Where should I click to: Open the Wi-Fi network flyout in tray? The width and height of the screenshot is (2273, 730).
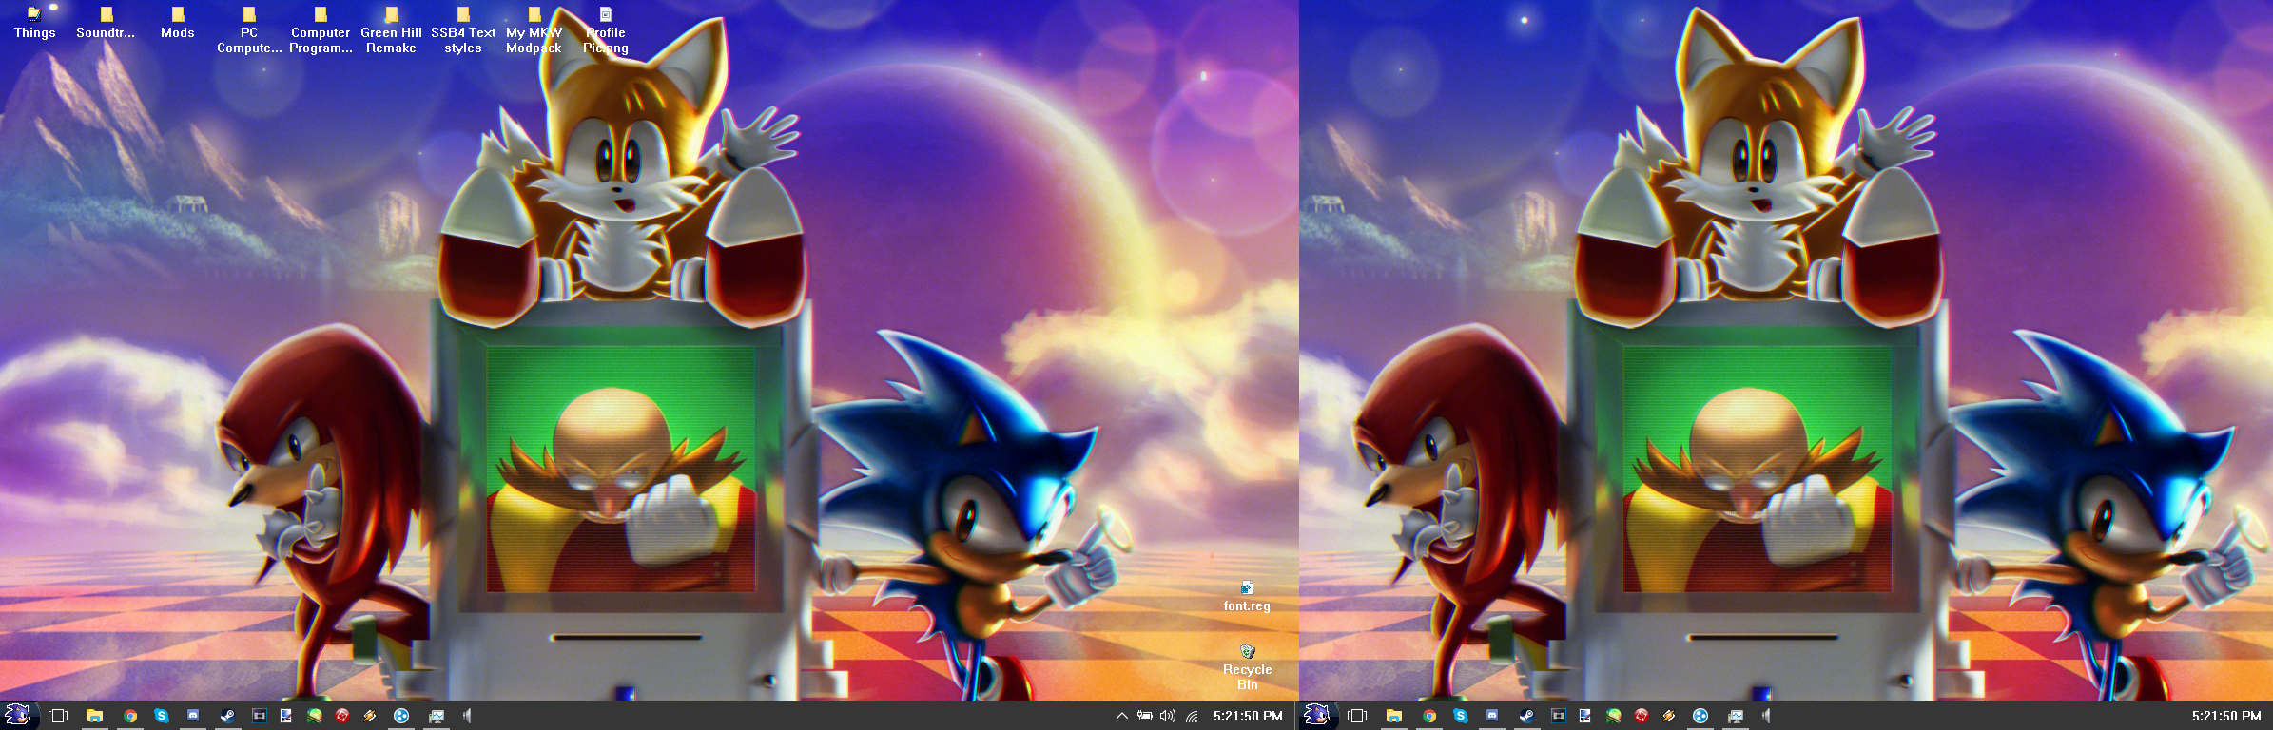(x=1192, y=716)
